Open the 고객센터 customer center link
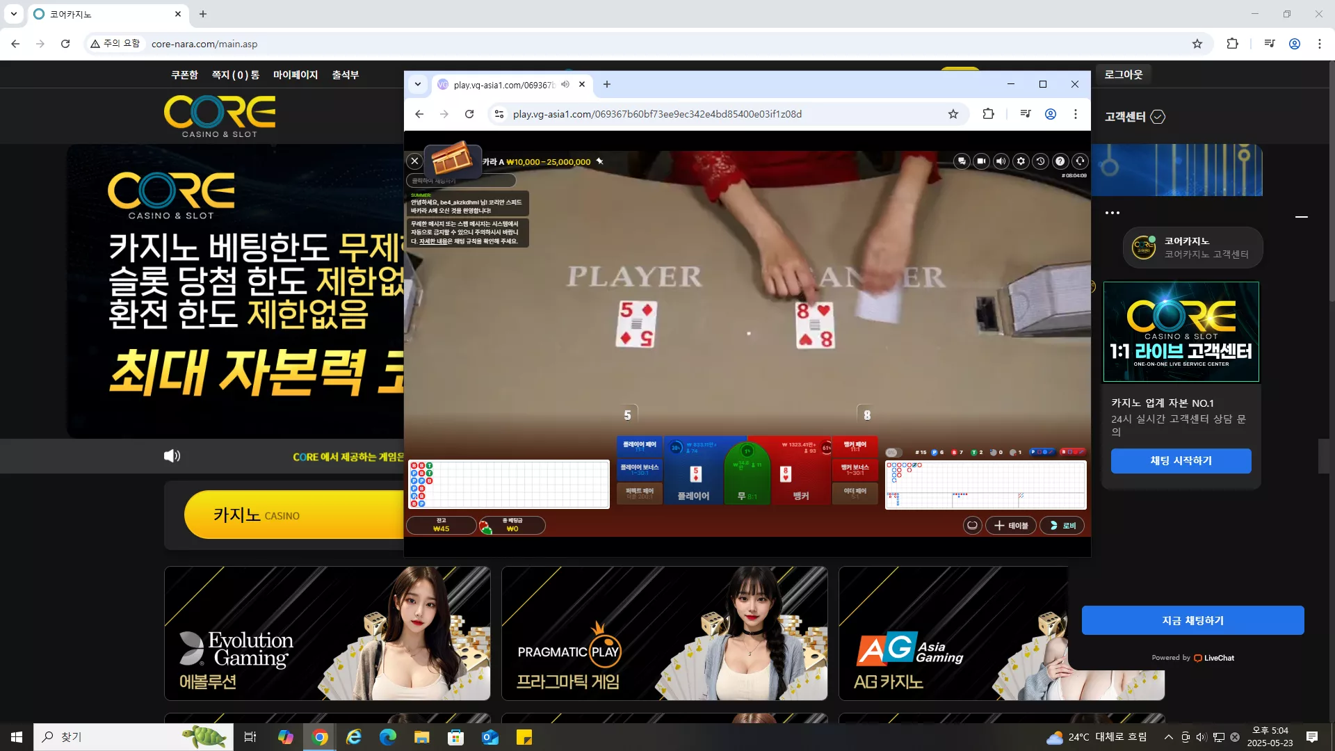The image size is (1335, 751). tap(1135, 117)
